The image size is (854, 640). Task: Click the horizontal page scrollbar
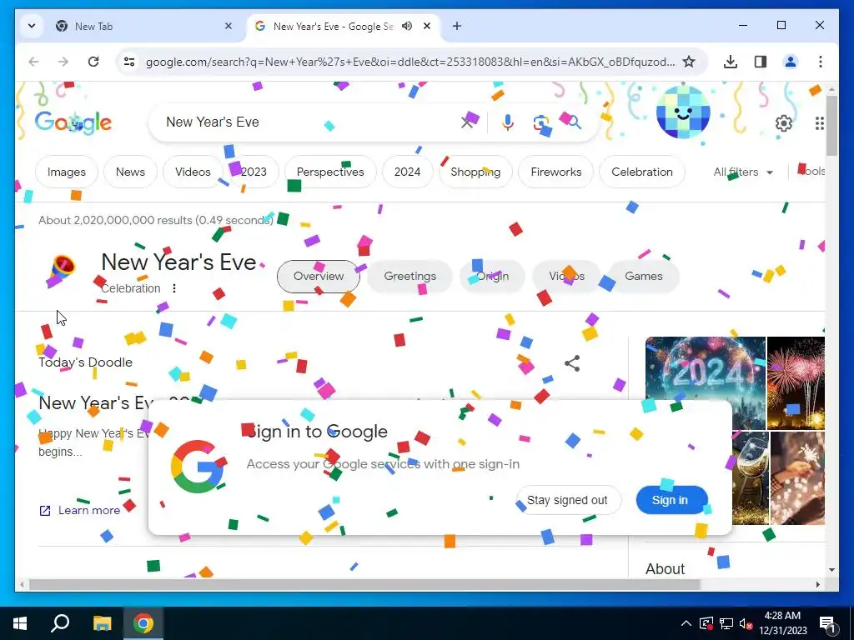[x=364, y=584]
